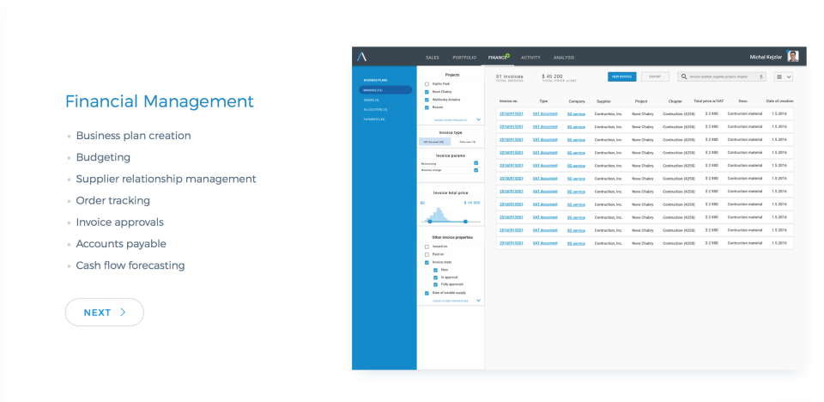The width and height of the screenshot is (824, 402).
Task: Expand Show other projects chevron
Action: click(478, 119)
